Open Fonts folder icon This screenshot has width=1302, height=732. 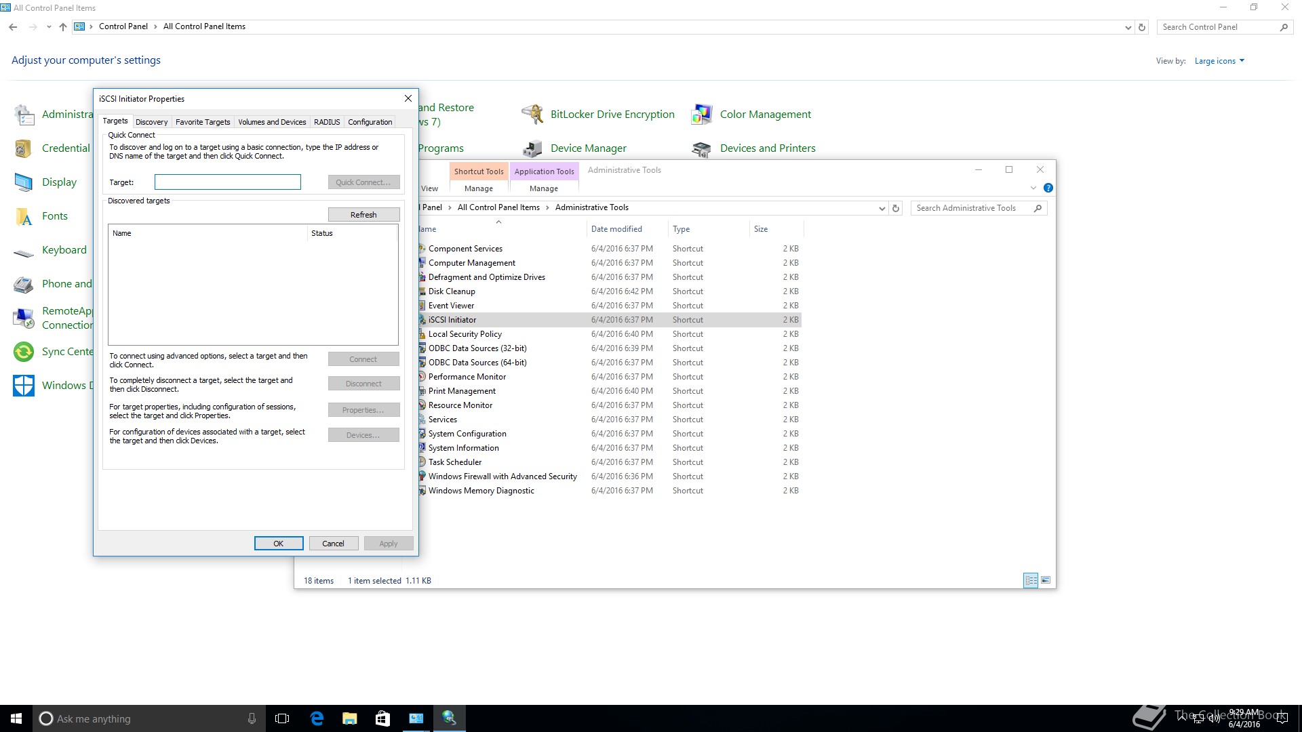click(x=24, y=216)
